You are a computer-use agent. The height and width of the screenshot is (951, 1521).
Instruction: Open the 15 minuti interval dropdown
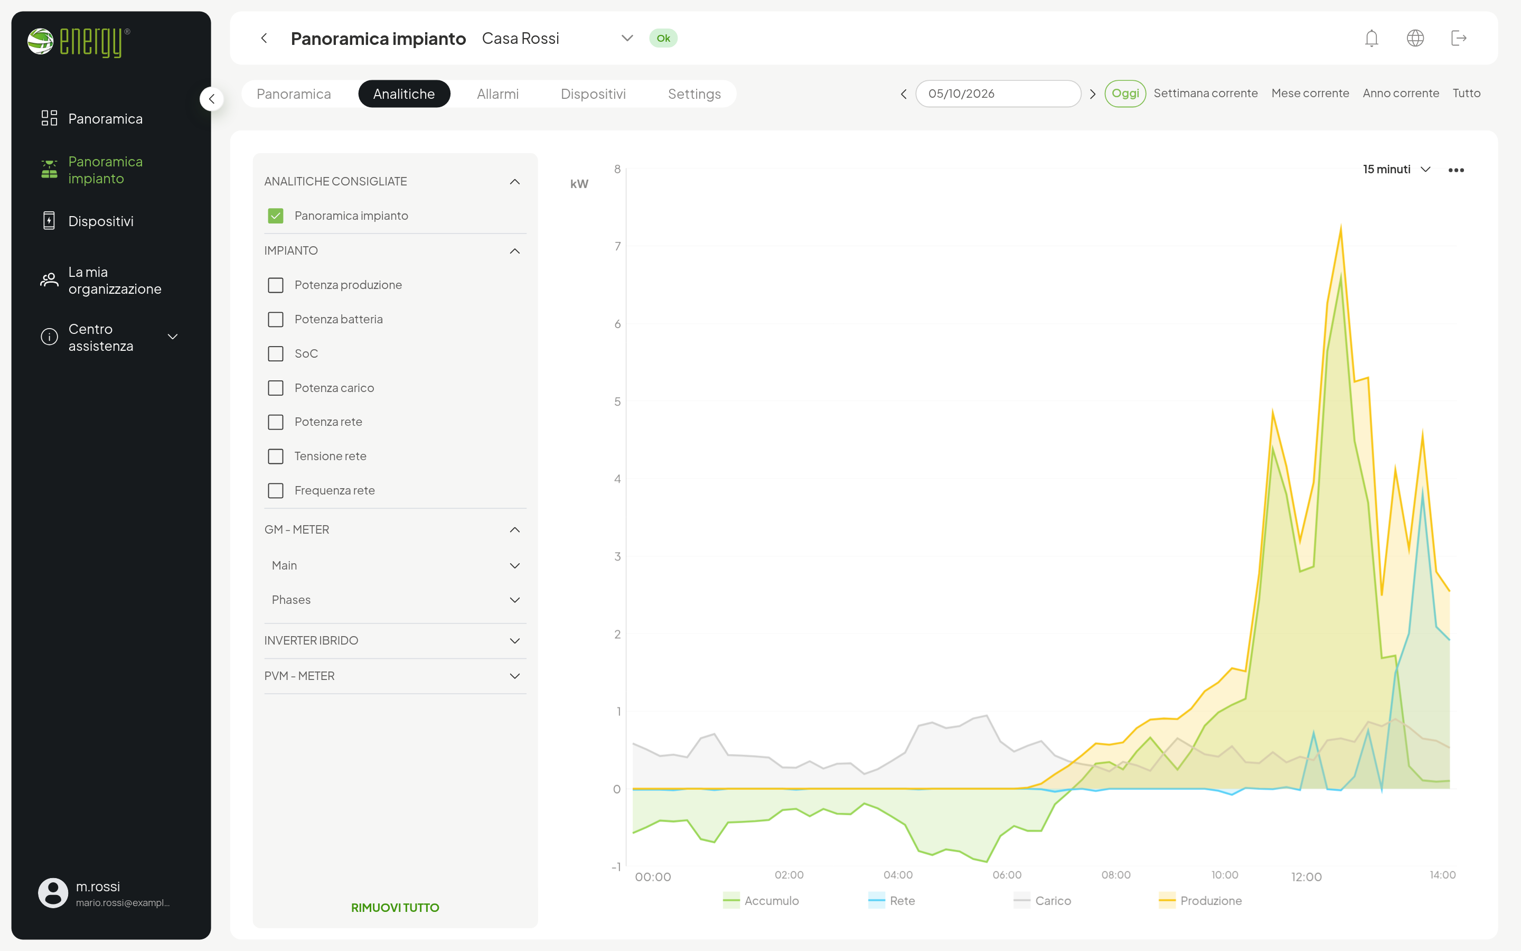point(1396,169)
